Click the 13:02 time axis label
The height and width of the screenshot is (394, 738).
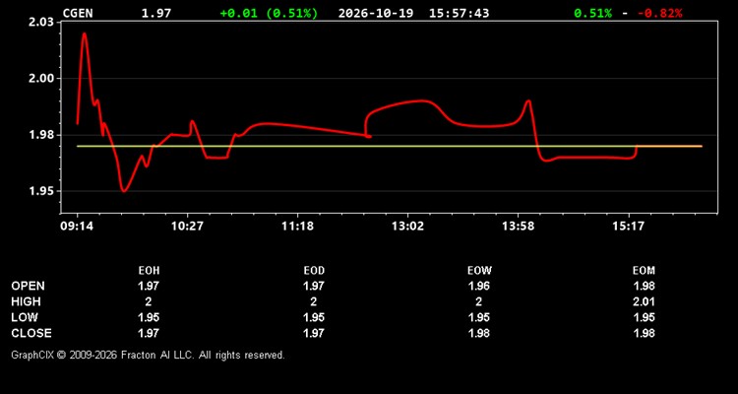pyautogui.click(x=407, y=227)
